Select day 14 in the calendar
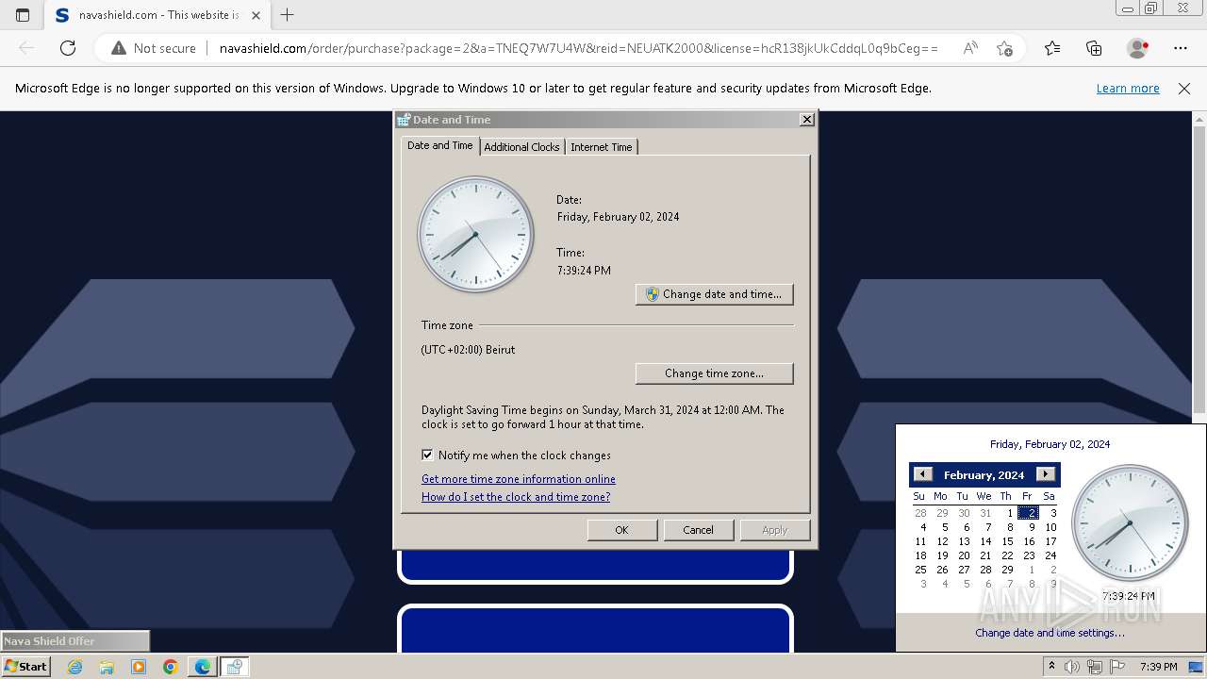Viewport: 1207px width, 679px height. [985, 541]
